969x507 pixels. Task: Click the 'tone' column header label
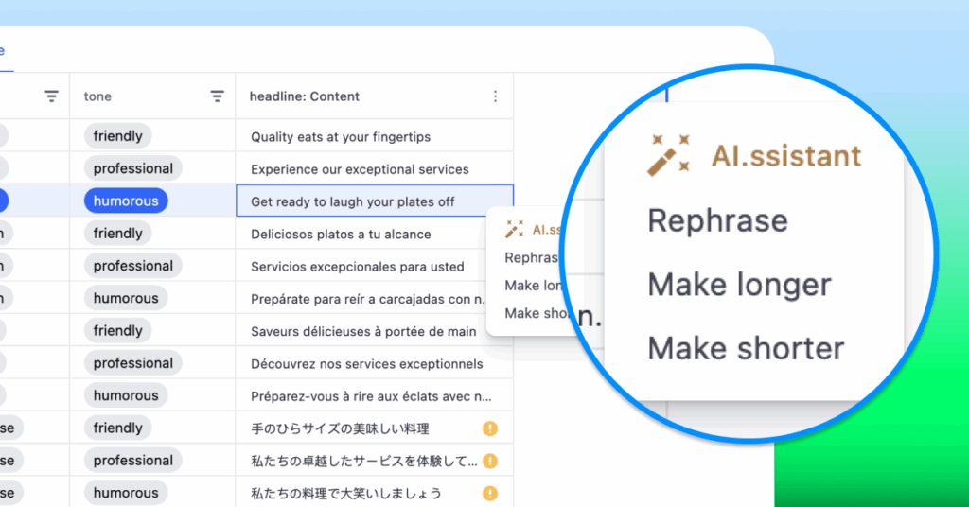[97, 96]
